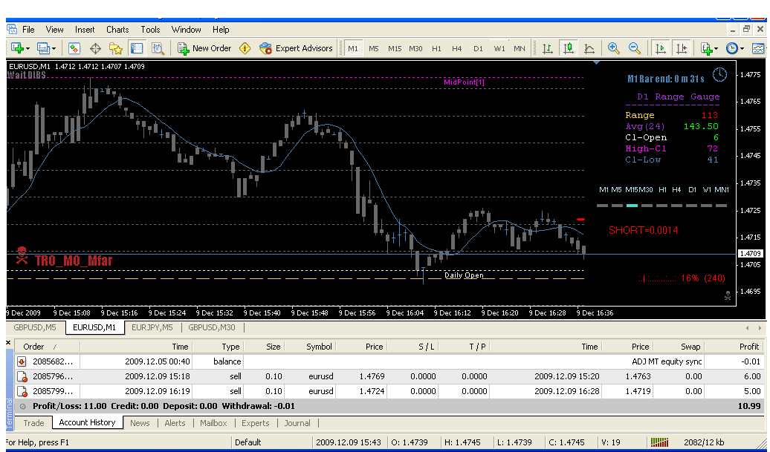Expand the new chart dropdown arrow
Image resolution: width=770 pixels, height=452 pixels.
pyautogui.click(x=27, y=49)
